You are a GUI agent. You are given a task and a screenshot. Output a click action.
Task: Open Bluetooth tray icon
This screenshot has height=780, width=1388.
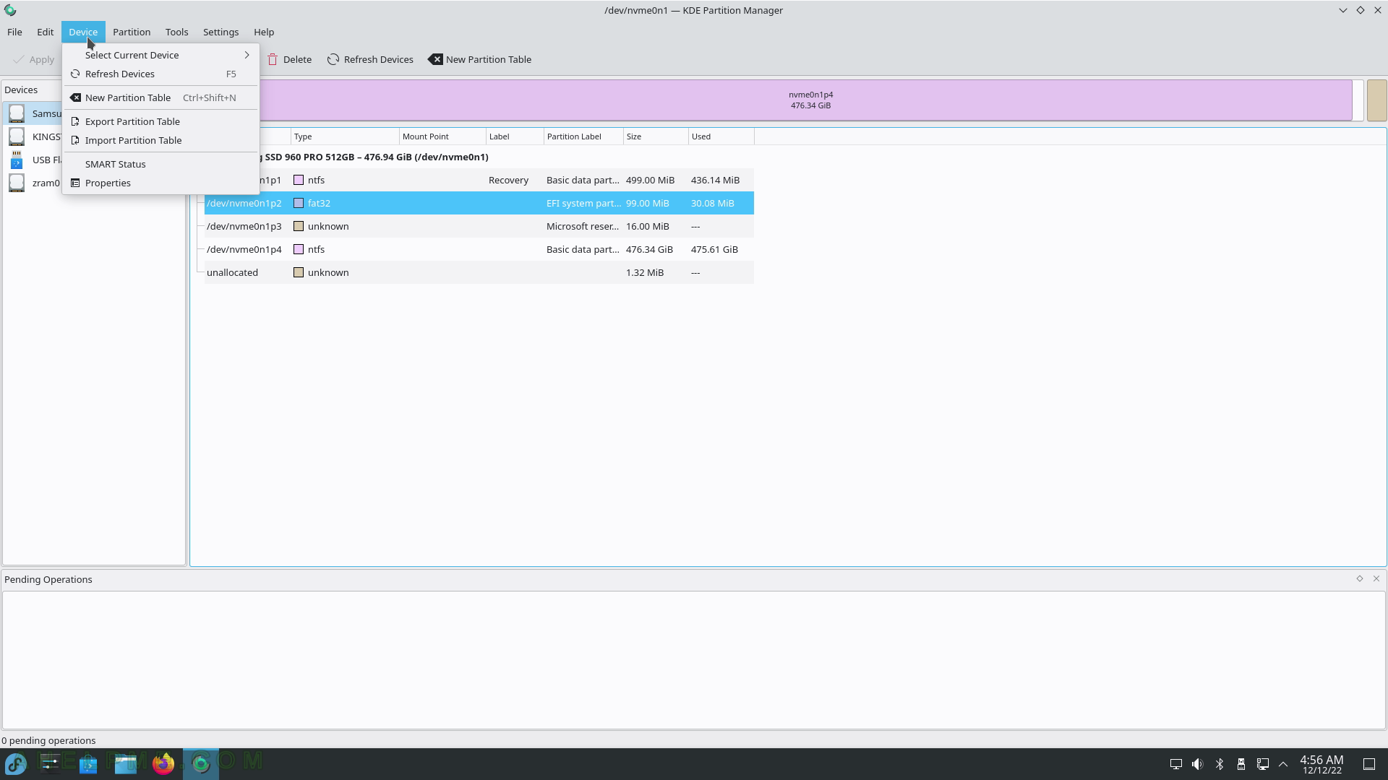pyautogui.click(x=1220, y=764)
